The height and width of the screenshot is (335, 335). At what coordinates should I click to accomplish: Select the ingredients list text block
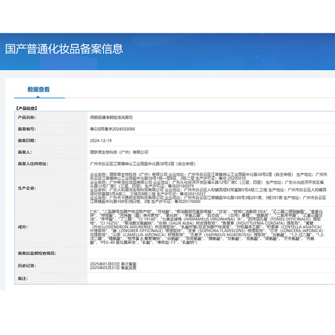point(207,227)
